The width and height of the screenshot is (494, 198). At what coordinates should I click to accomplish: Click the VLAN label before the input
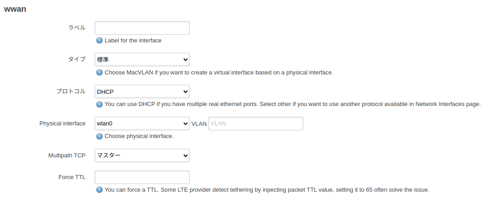(x=199, y=124)
